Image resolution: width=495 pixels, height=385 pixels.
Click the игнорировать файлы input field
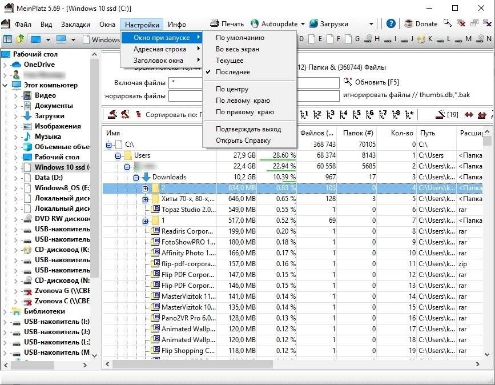(x=254, y=96)
